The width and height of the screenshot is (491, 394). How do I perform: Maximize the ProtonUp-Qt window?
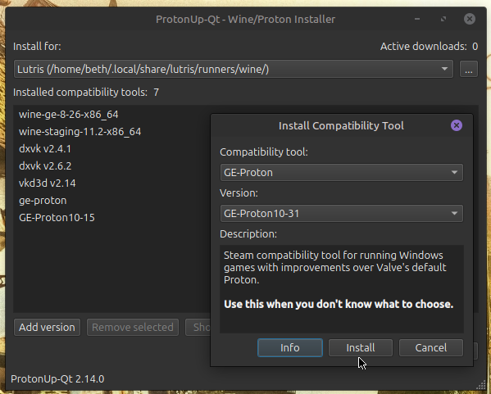point(443,19)
